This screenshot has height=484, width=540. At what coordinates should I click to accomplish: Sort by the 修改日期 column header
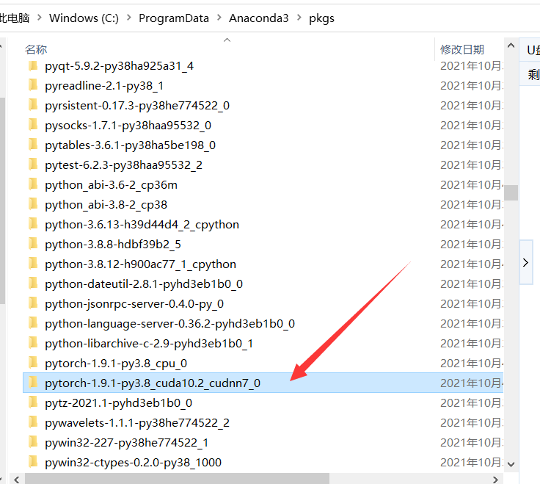click(462, 49)
